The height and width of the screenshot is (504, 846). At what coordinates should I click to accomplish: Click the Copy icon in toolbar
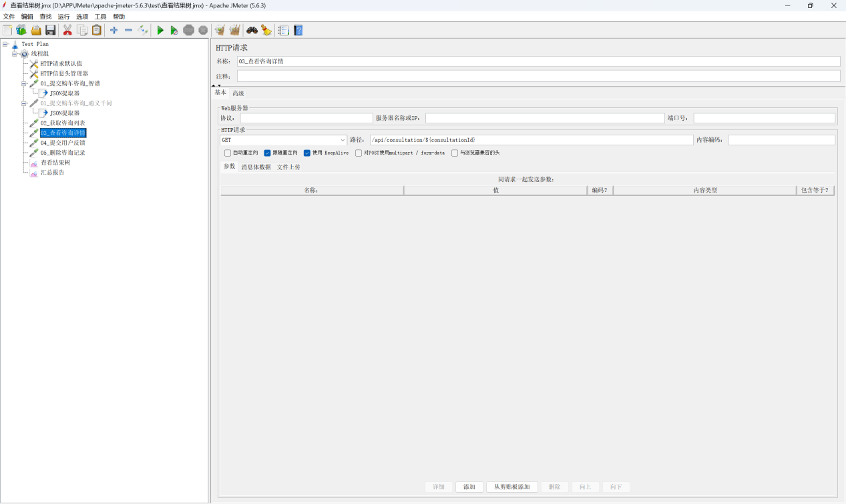(x=82, y=30)
